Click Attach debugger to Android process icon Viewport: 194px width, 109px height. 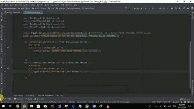pyautogui.click(x=164, y=8)
